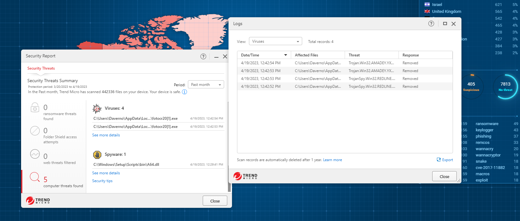
Task: Click the Export icon in Logs window
Action: click(439, 160)
